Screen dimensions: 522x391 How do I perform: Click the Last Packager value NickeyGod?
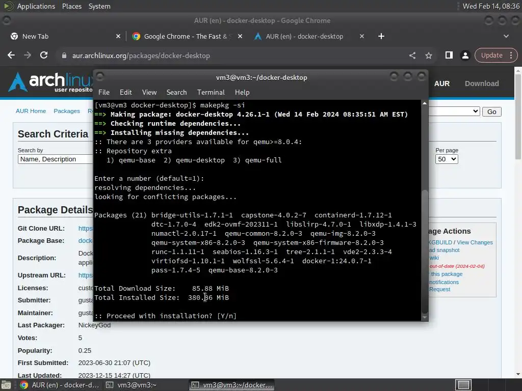point(94,325)
